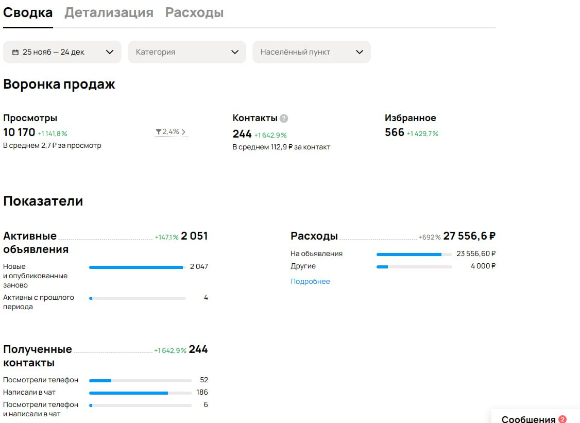Click 'В среднем 2,7 ₽ за просмотр'
Image resolution: width=580 pixels, height=423 pixels.
(52, 145)
